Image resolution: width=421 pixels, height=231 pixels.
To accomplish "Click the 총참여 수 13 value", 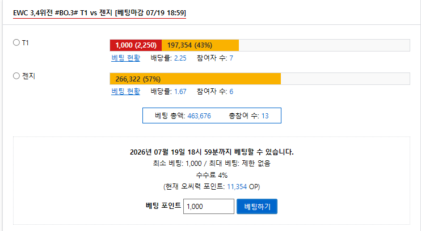I will click(x=265, y=115).
